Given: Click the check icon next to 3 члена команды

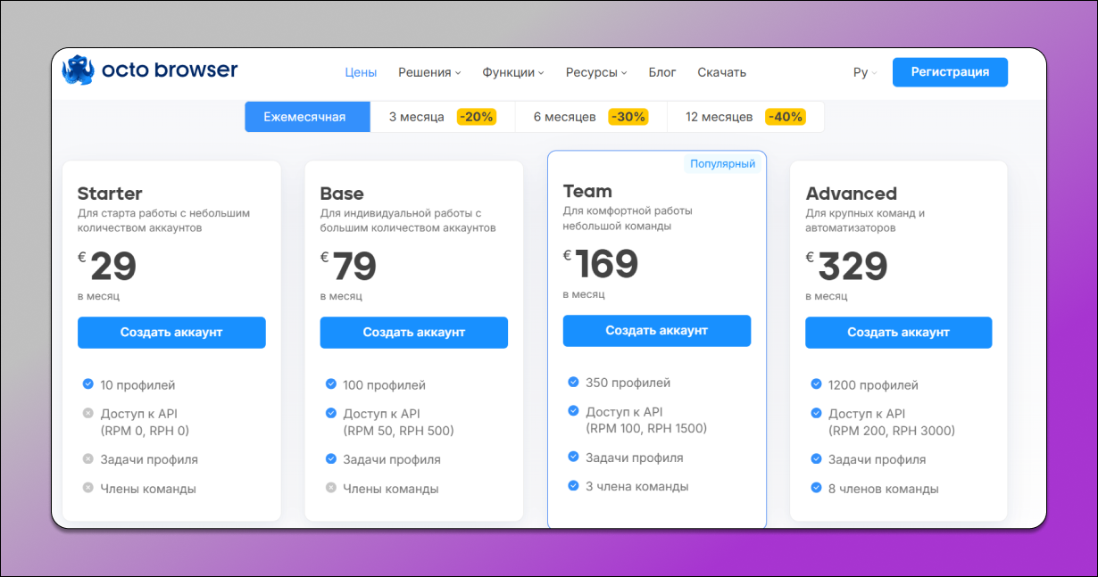Looking at the screenshot, I should tap(573, 485).
